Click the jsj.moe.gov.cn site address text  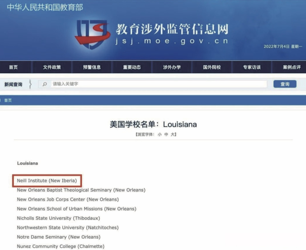pos(172,41)
